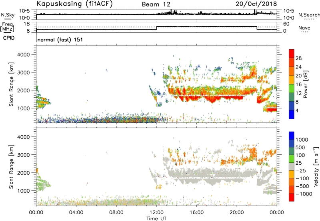Click the plot title Kapuskasing (fitACF)
Viewport: 320px width, 221px height.
pos(75,4)
